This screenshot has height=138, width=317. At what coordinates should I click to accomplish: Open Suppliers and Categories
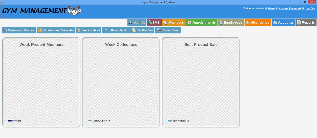coord(56,30)
